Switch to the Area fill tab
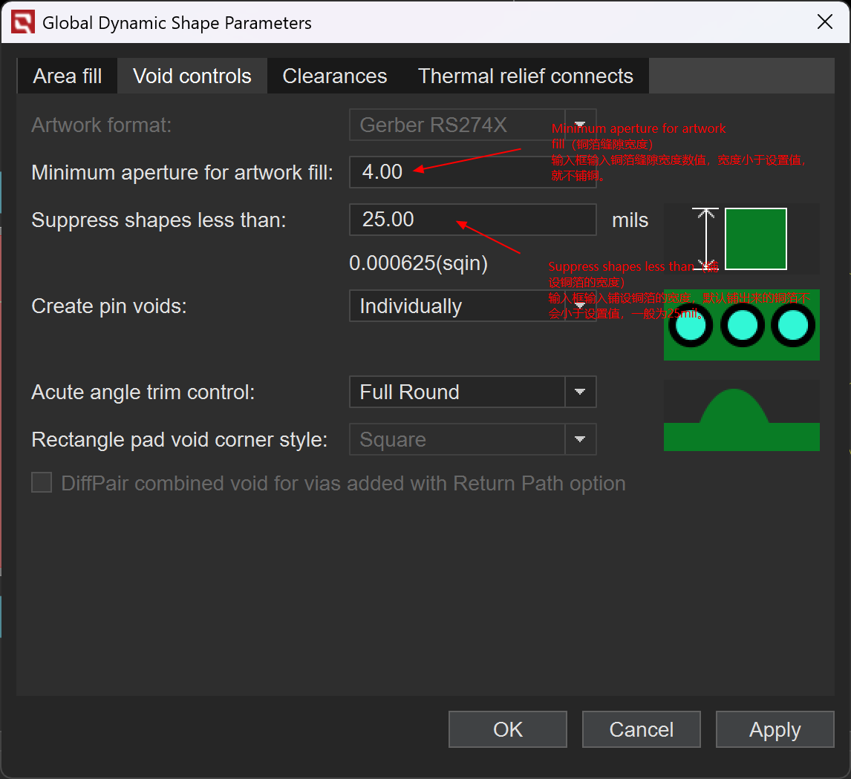Viewport: 851px width, 779px height. coord(68,76)
